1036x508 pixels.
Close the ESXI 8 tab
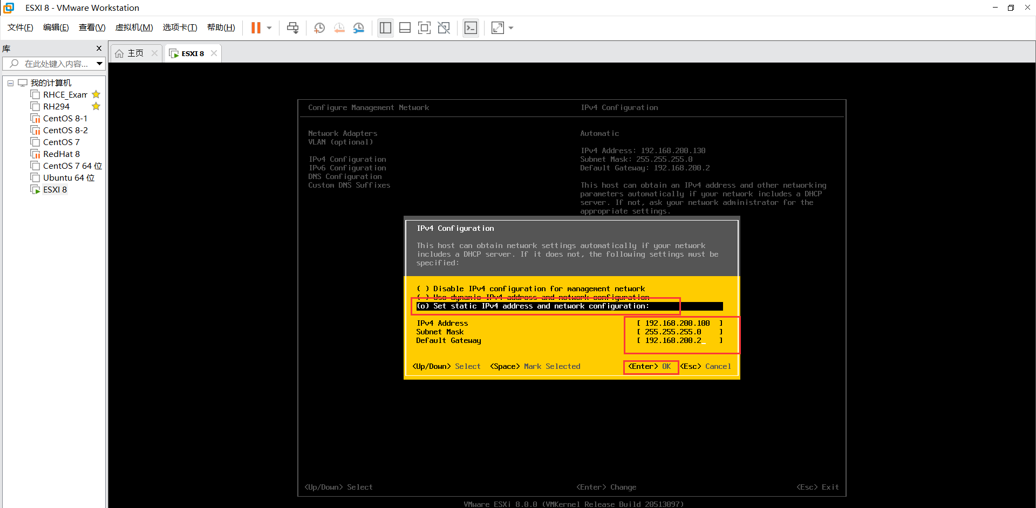[x=214, y=53]
